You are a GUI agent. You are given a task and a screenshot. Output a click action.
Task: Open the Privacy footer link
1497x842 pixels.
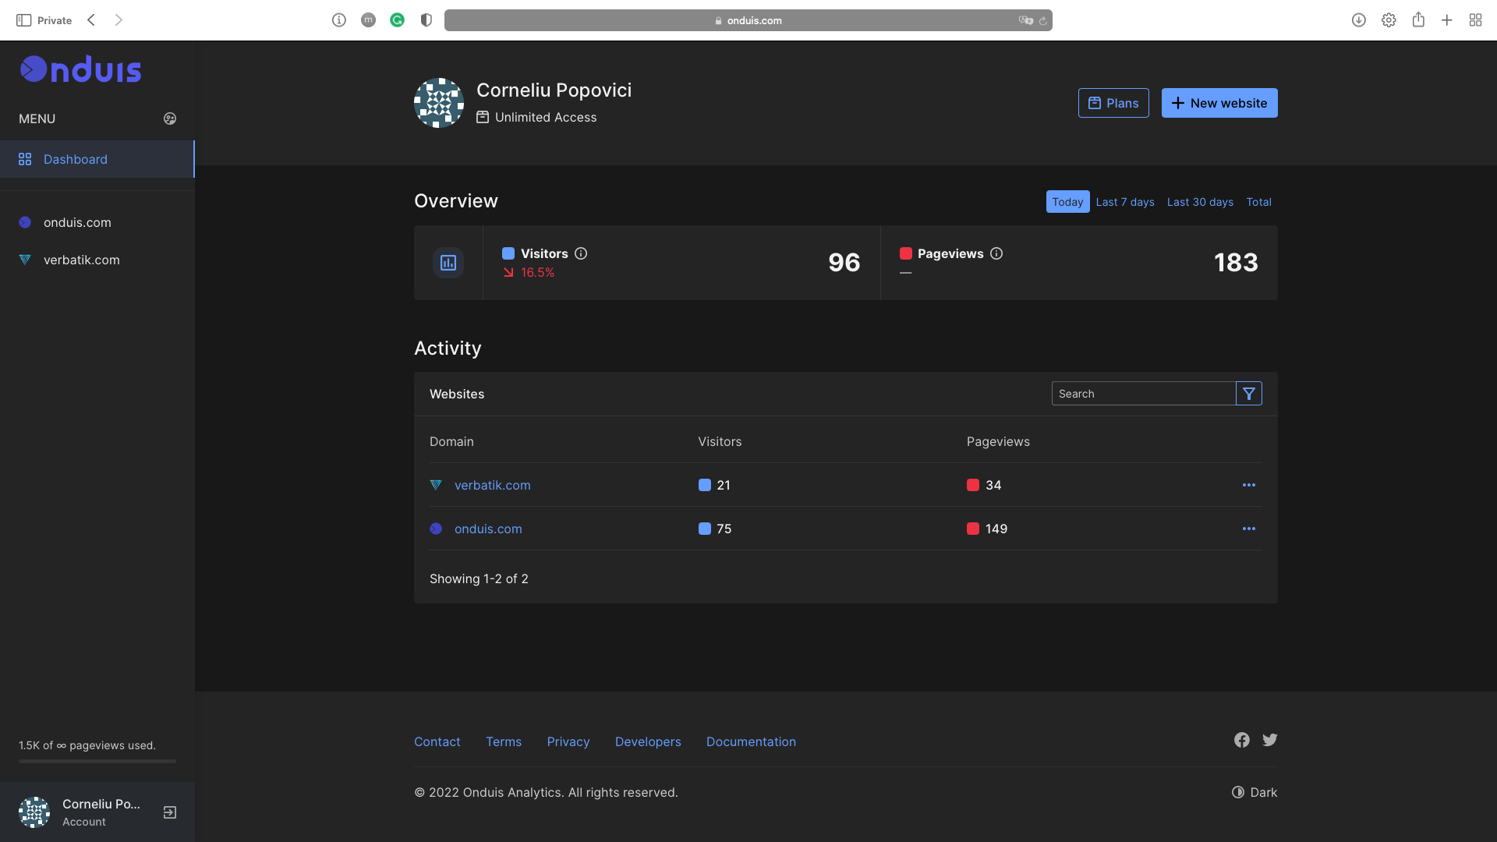pyautogui.click(x=568, y=741)
